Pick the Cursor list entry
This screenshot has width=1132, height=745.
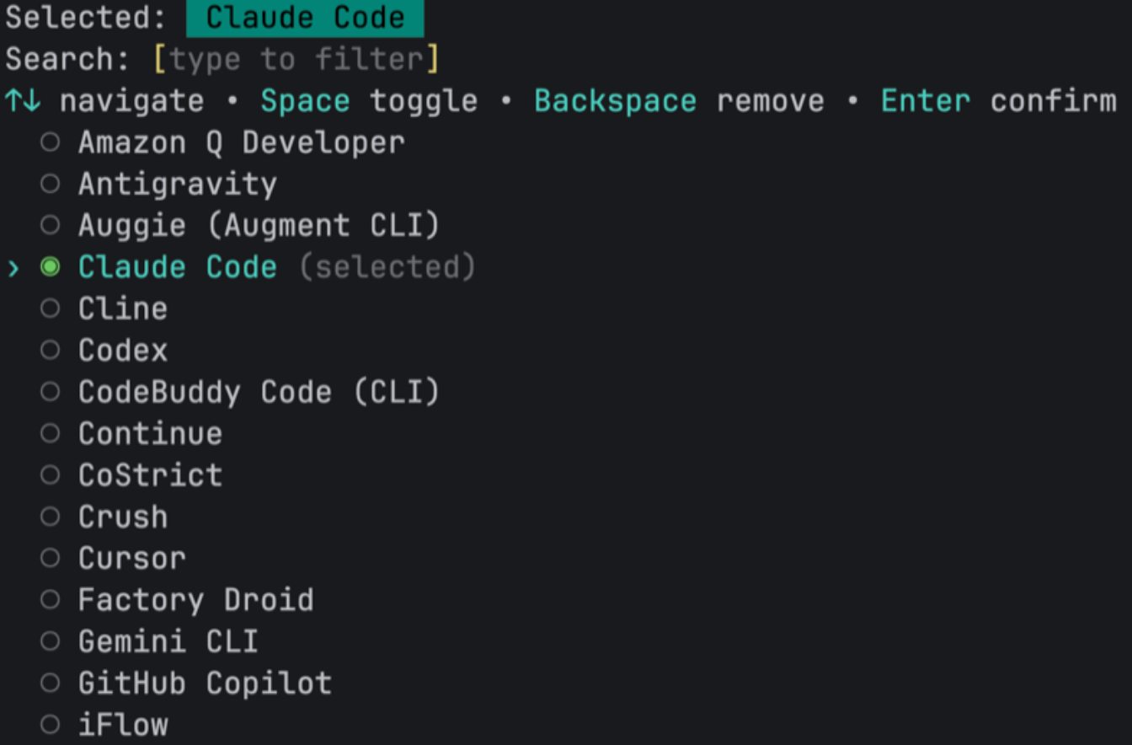tap(131, 558)
